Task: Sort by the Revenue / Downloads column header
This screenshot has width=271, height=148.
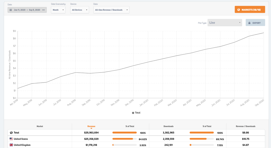Action: (246, 126)
